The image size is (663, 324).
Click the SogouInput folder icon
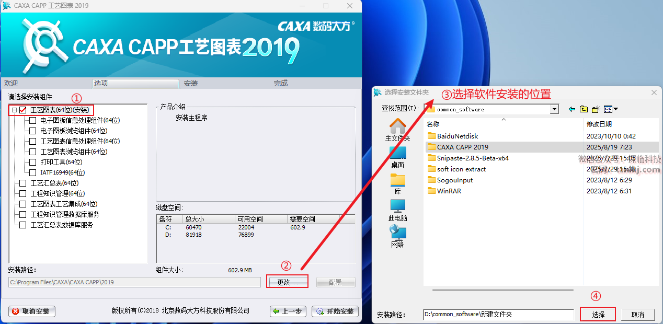tap(431, 180)
